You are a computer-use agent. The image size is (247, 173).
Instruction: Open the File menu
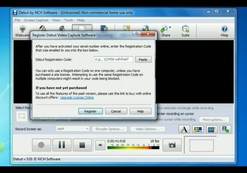[x=17, y=20]
